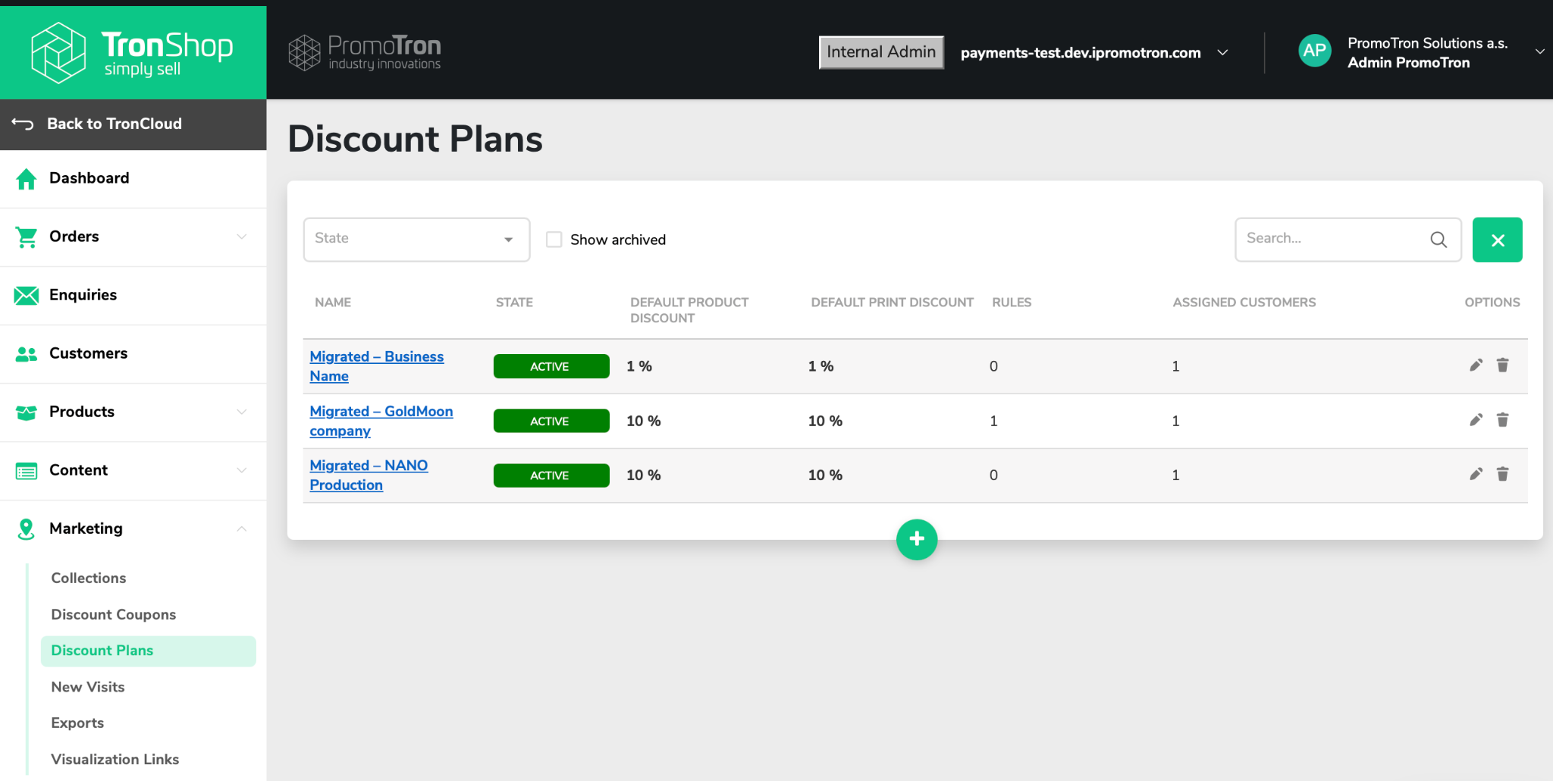Open Discount Coupons submenu item
Image resolution: width=1553 pixels, height=781 pixels.
[114, 614]
